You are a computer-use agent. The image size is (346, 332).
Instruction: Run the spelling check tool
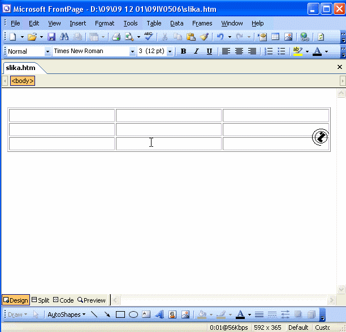148,37
